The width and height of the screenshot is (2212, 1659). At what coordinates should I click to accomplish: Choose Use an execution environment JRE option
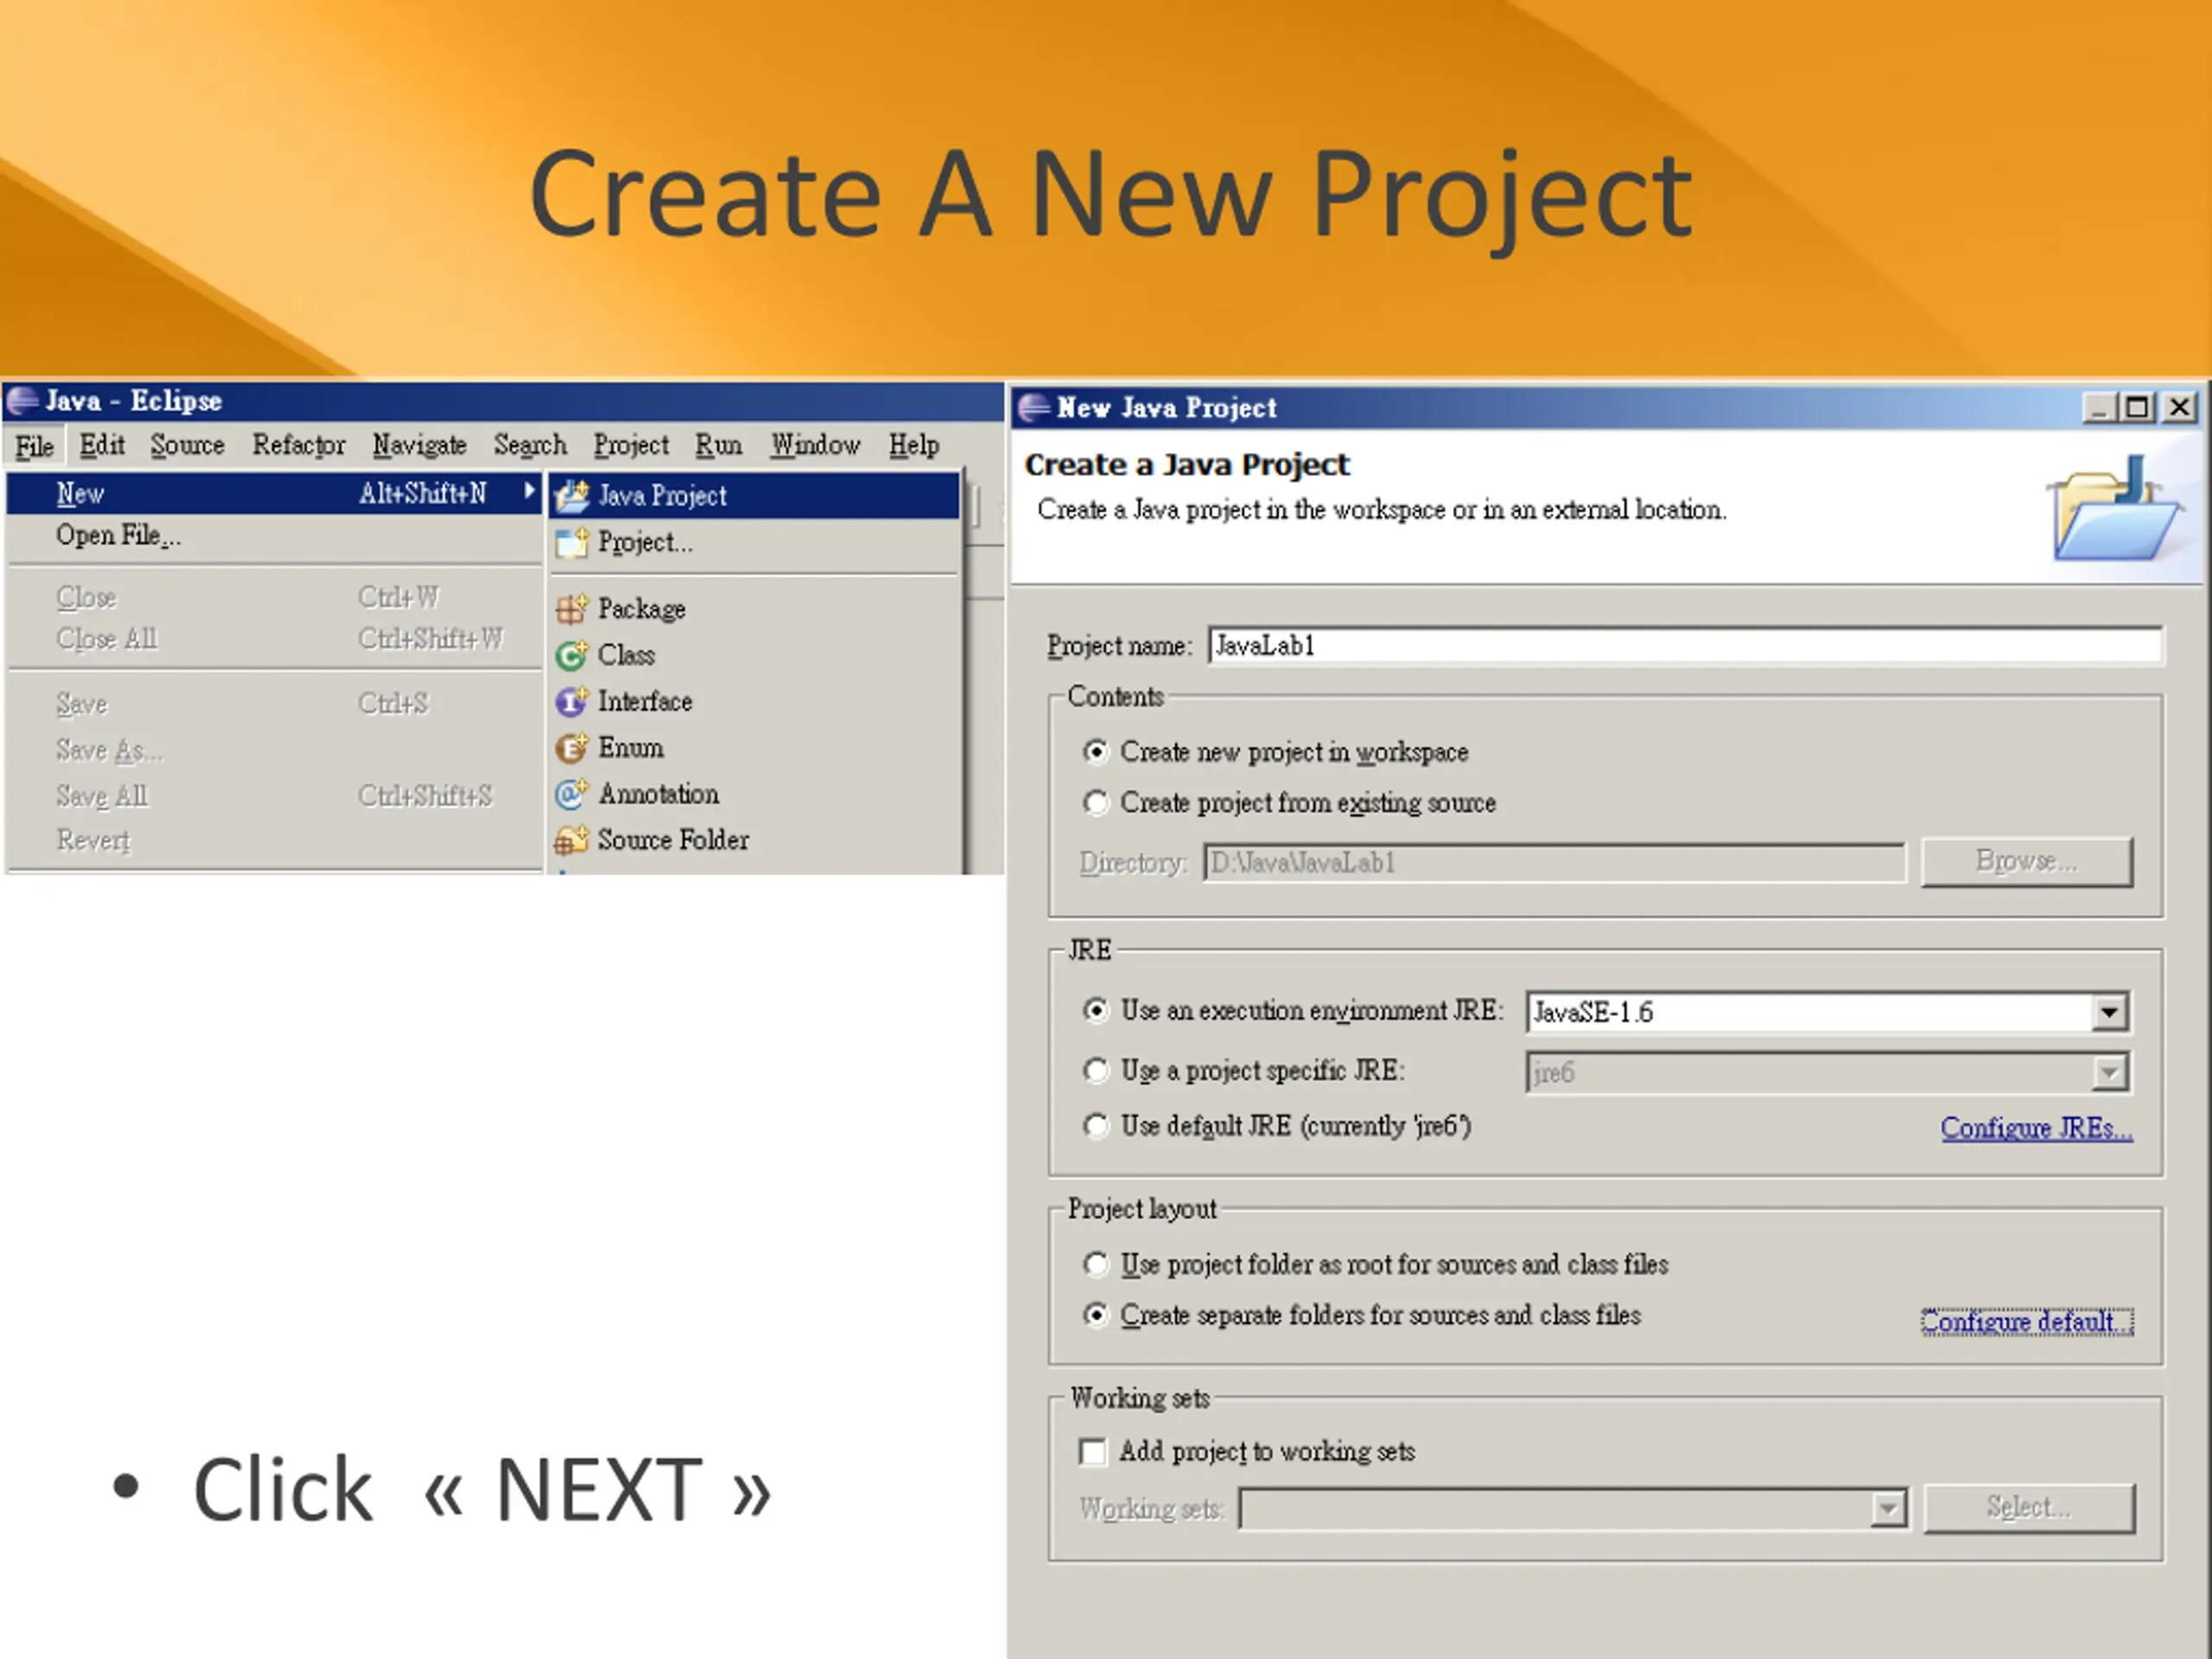1096,1011
